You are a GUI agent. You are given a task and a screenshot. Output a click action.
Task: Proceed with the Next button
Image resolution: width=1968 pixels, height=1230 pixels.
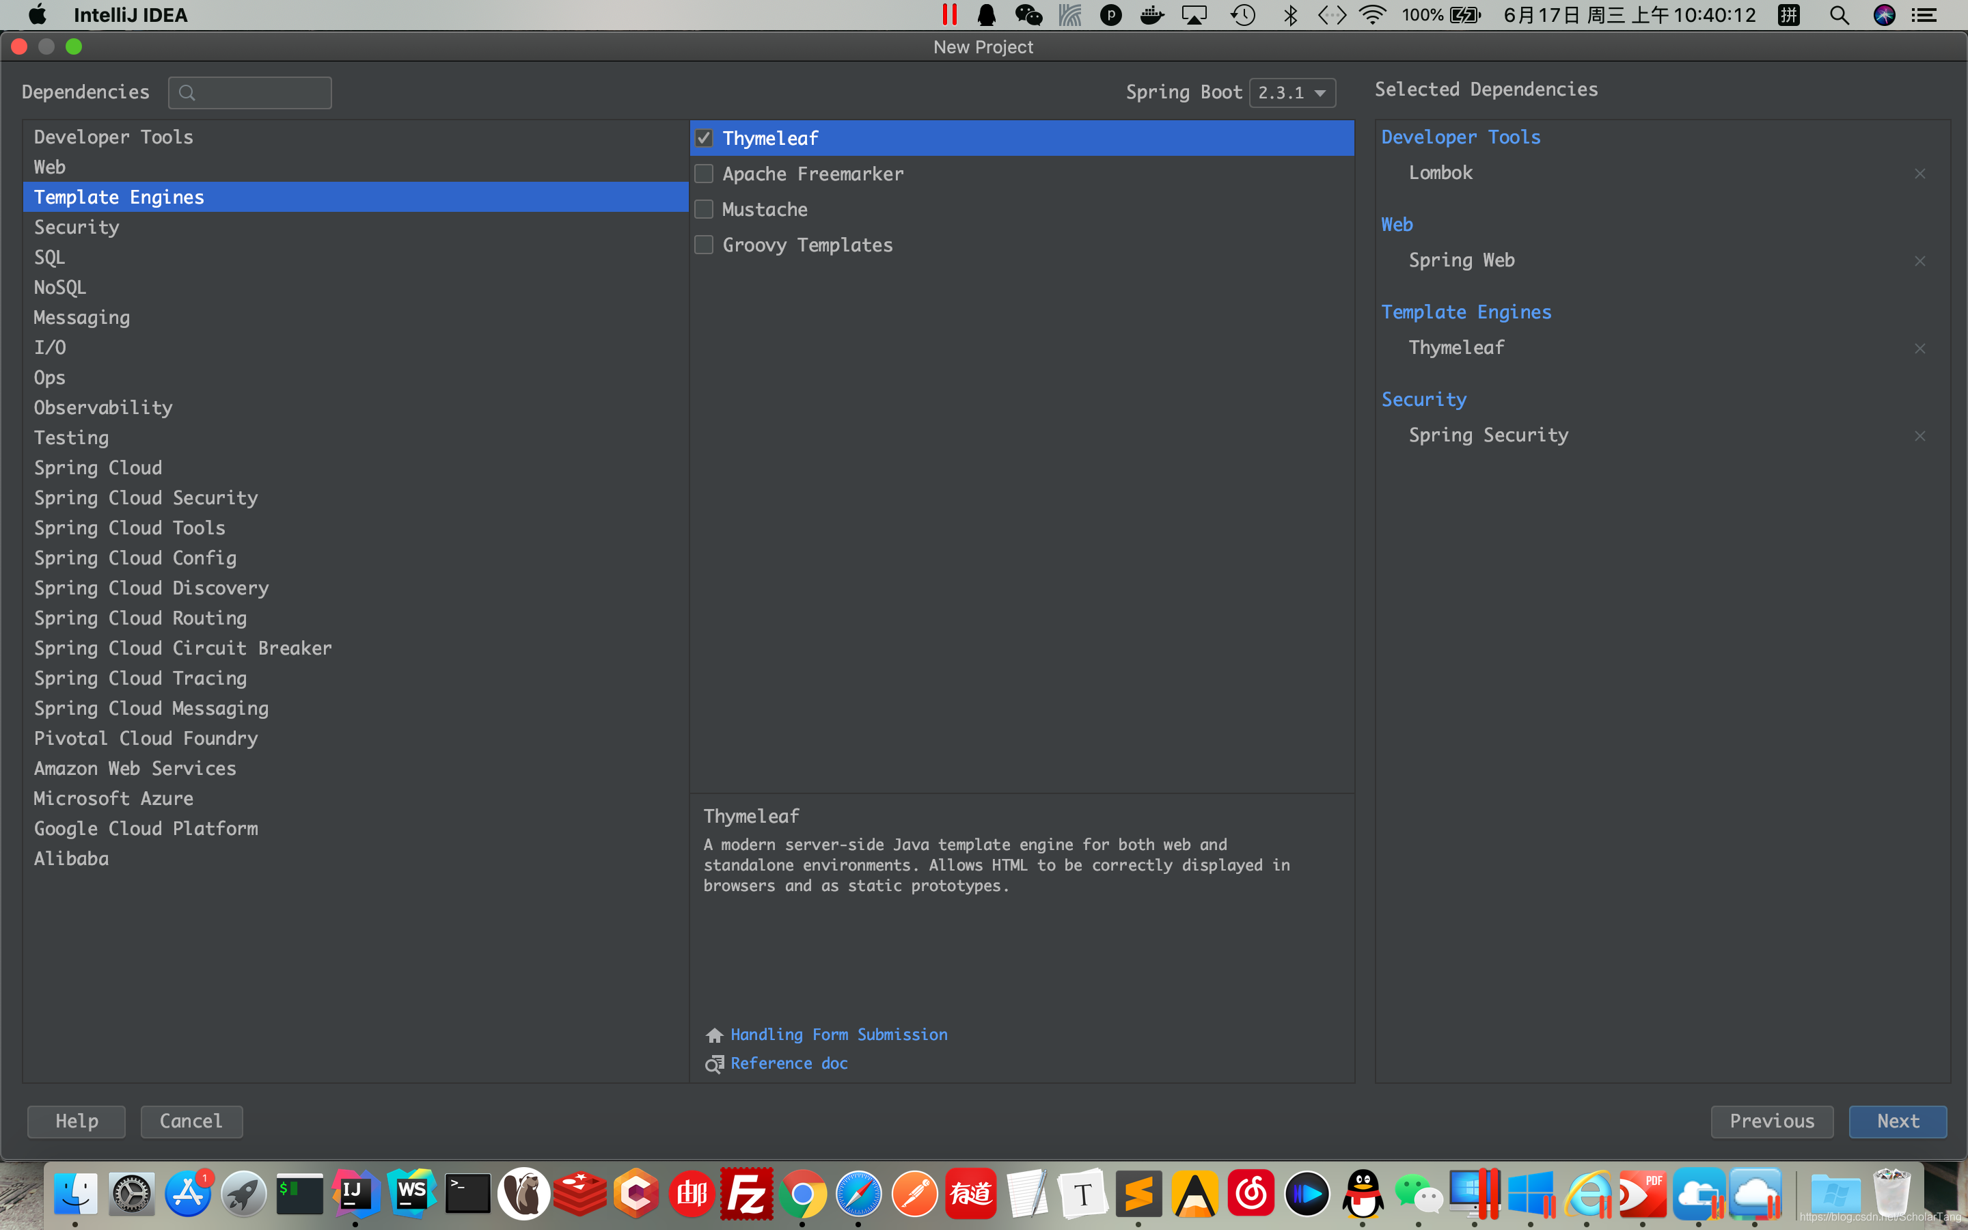[1897, 1121]
